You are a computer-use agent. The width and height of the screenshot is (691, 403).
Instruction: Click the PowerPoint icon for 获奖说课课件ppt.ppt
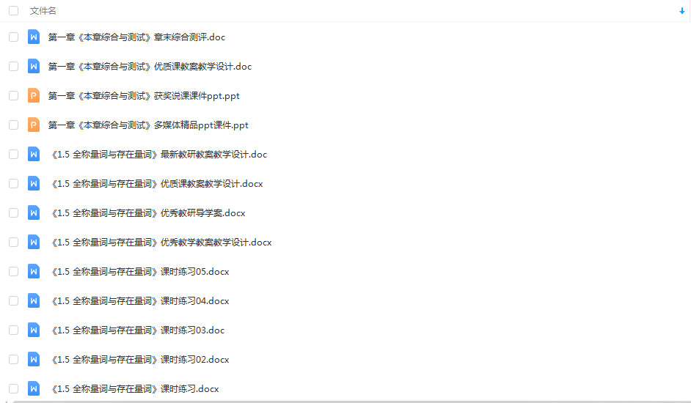34,95
